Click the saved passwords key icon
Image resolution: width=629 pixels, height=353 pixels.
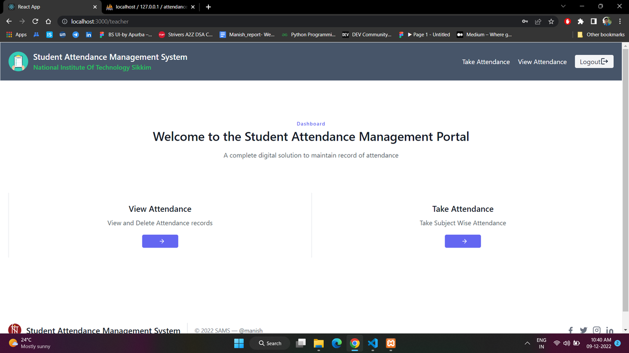524,21
